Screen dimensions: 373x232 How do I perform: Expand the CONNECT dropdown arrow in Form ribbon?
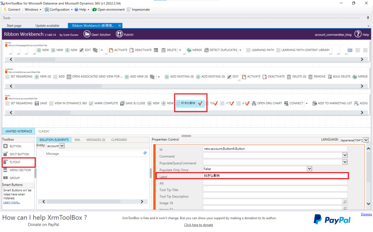[306, 103]
